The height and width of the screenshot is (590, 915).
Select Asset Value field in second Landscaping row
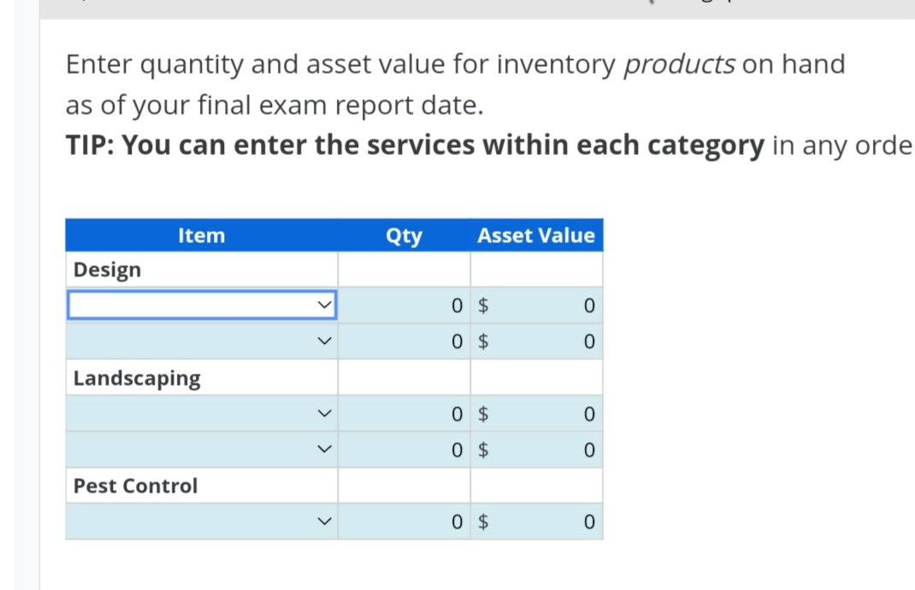537,450
